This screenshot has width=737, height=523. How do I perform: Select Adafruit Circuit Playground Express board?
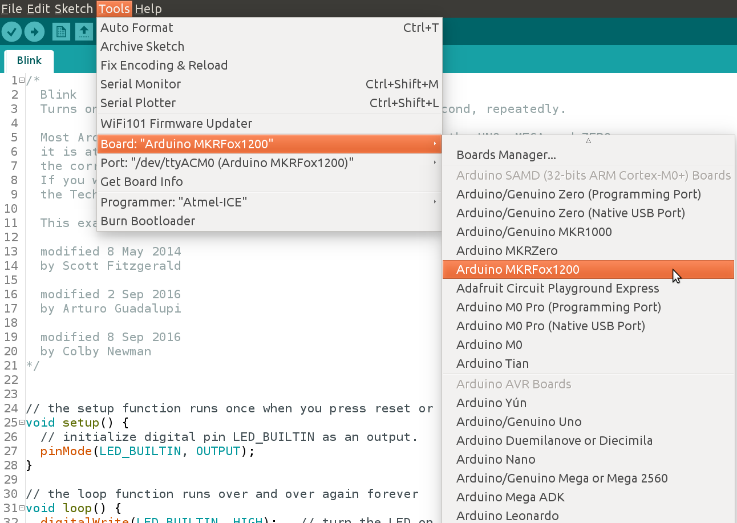click(588, 288)
